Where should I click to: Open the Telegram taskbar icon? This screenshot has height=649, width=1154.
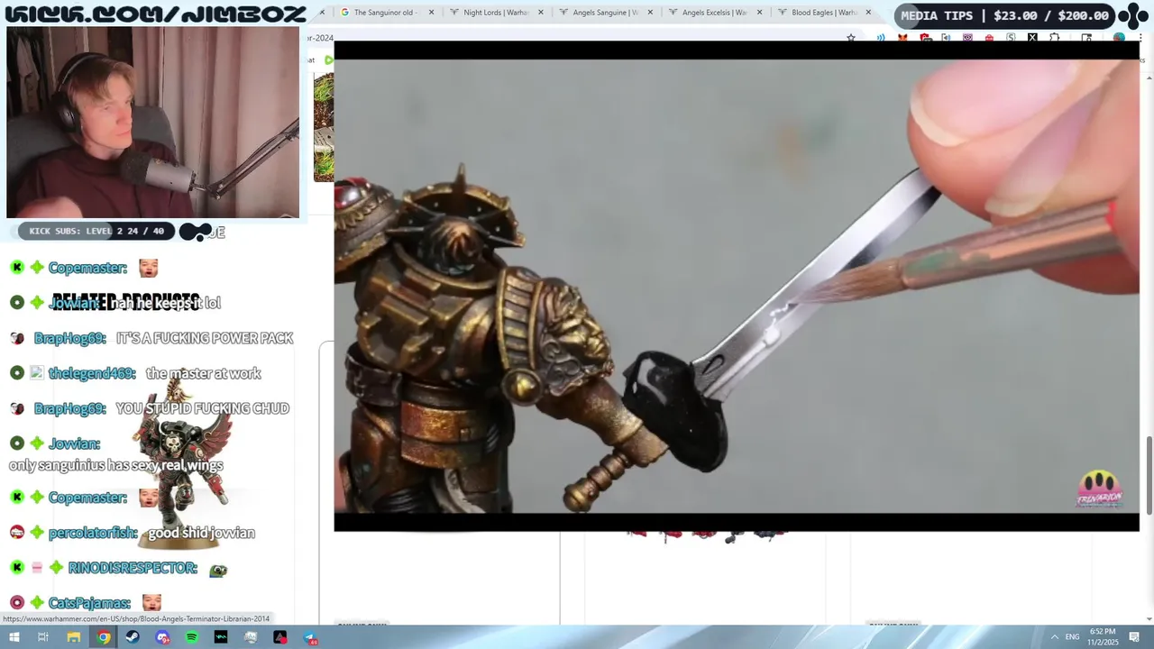pyautogui.click(x=310, y=637)
